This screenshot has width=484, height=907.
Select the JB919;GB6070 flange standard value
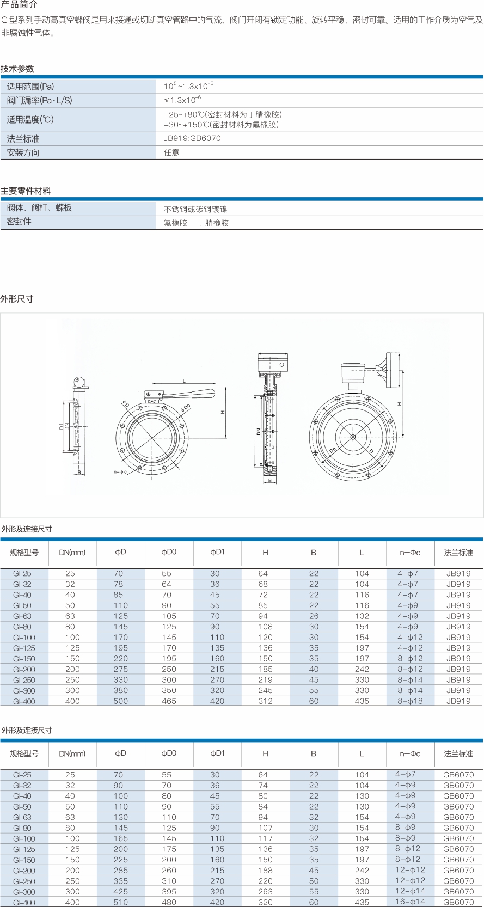point(192,138)
